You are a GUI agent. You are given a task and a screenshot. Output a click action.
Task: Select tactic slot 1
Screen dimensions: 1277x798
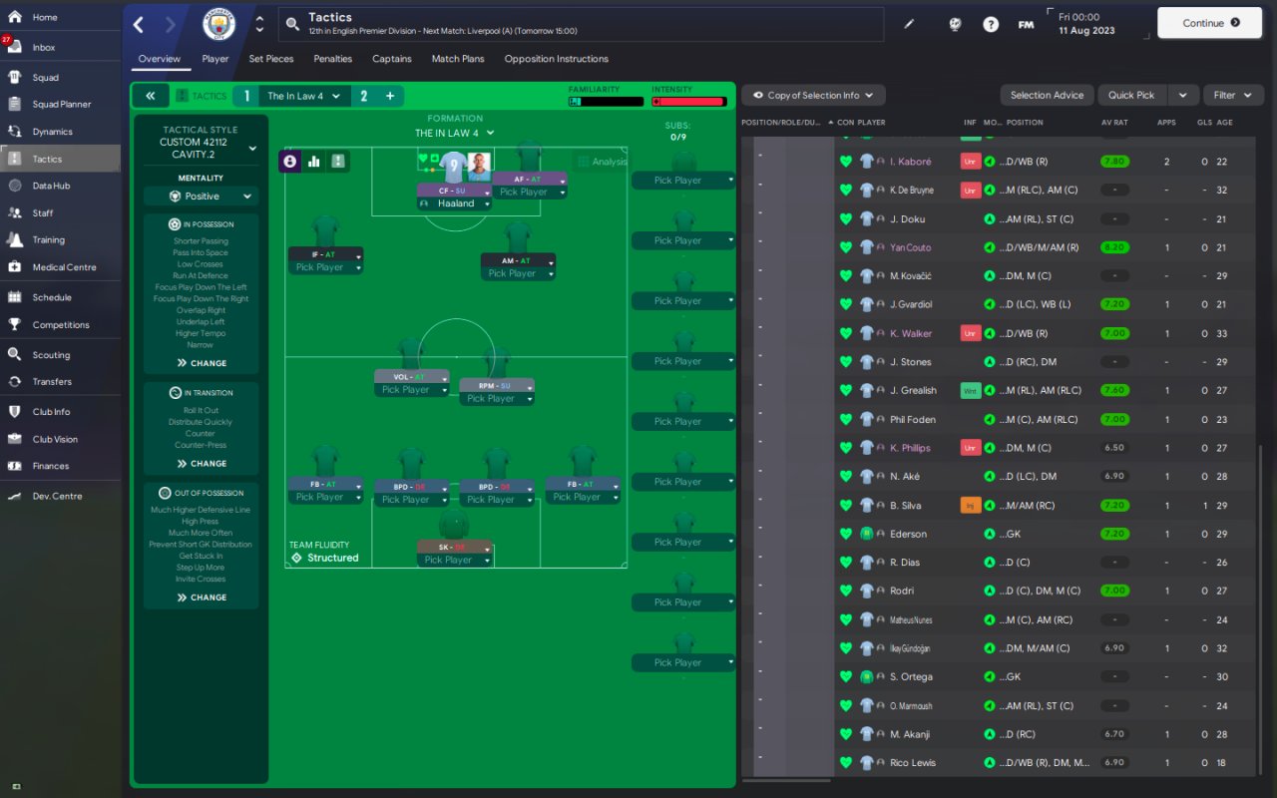pos(245,96)
